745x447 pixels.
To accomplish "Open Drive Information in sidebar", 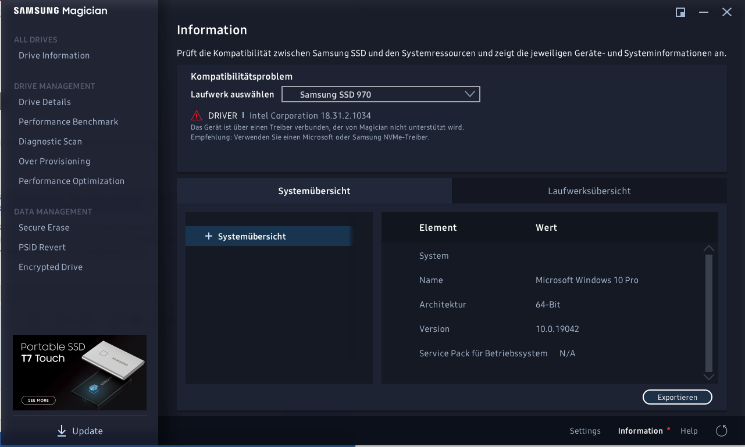I will click(54, 56).
